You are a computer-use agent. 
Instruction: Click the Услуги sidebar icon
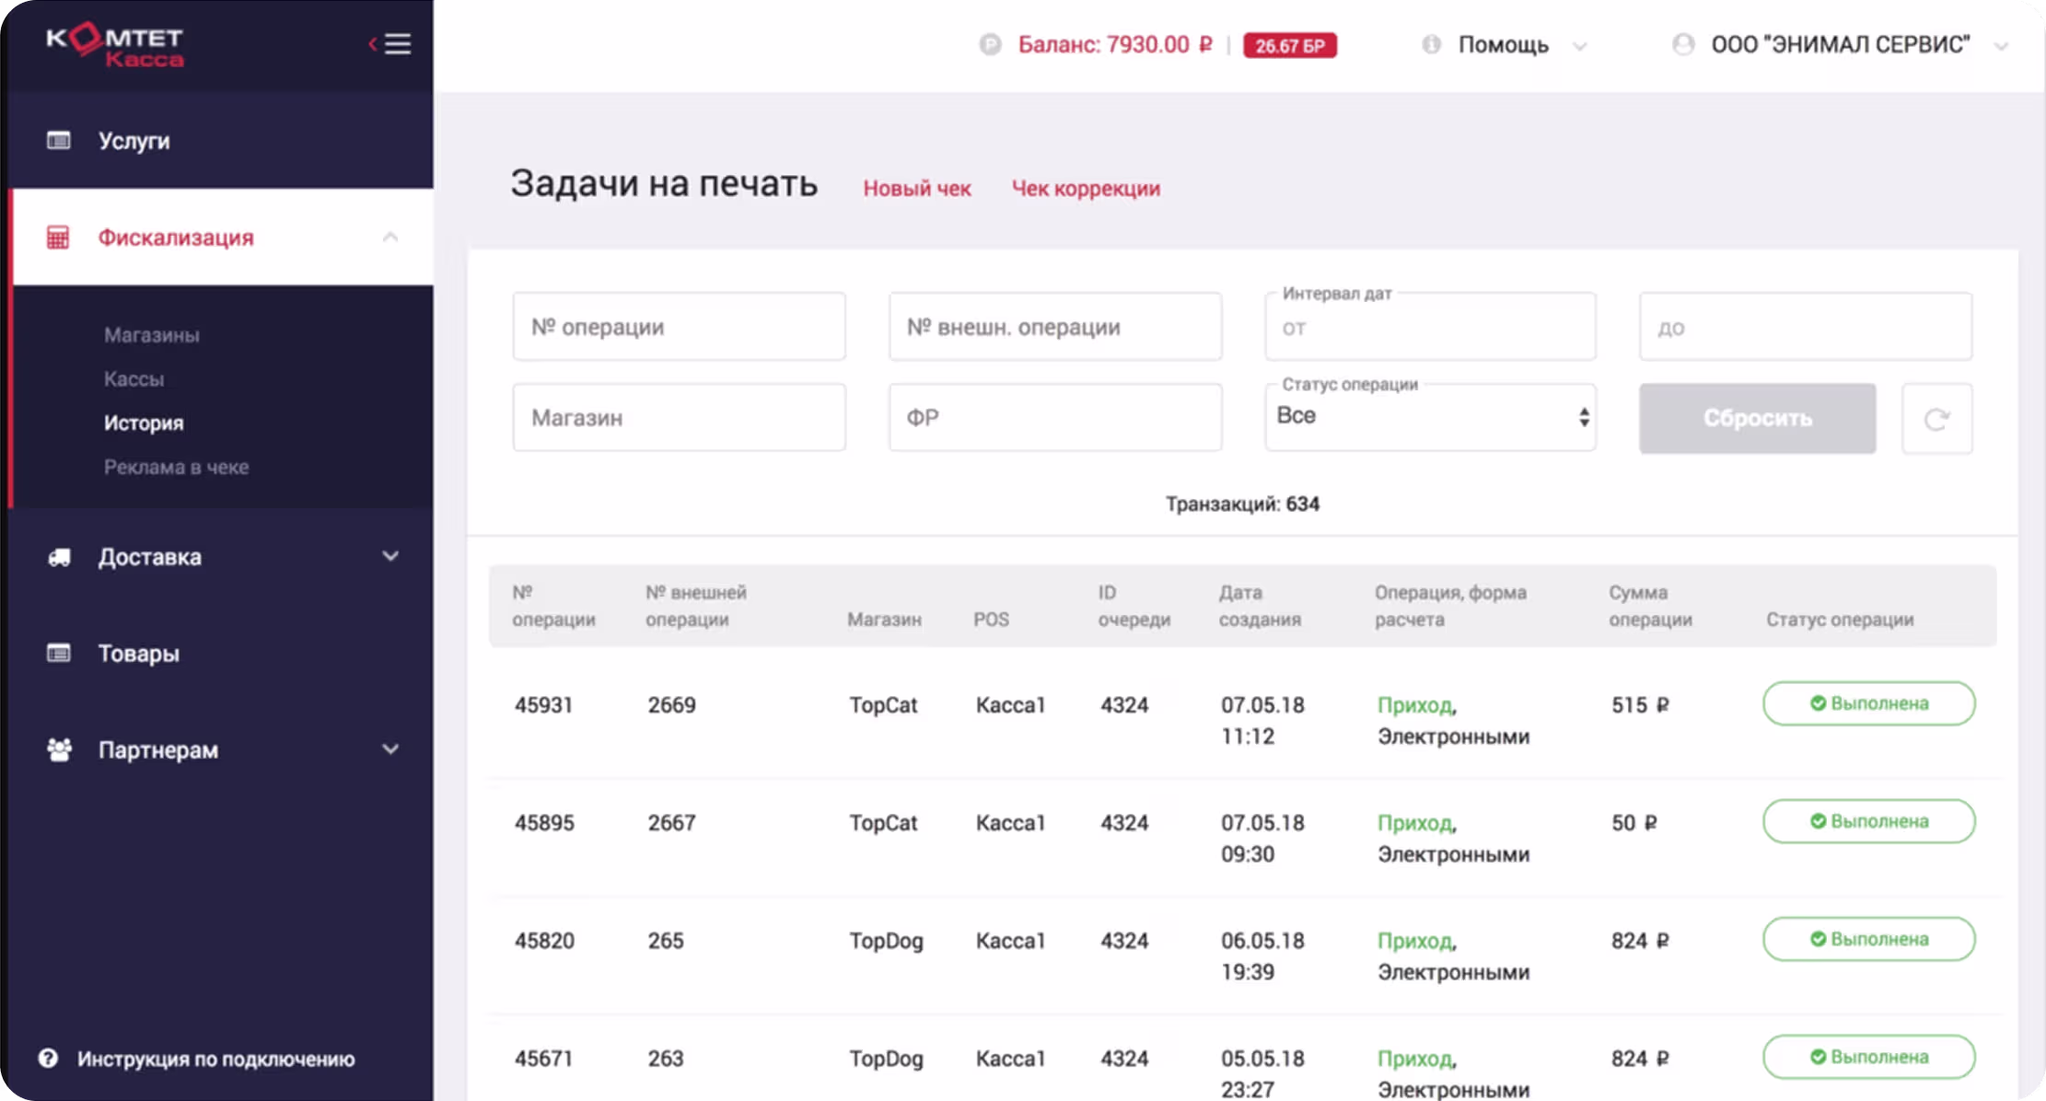pos(59,141)
